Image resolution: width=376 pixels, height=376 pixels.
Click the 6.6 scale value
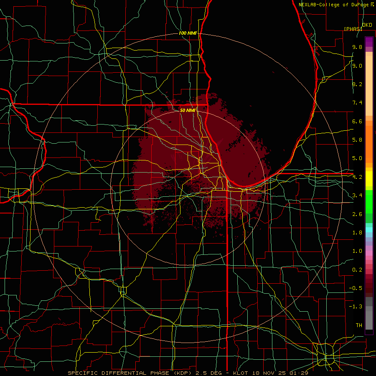pos(357,121)
